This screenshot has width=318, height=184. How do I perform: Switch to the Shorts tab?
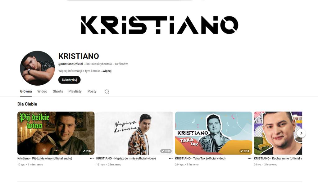click(x=58, y=92)
